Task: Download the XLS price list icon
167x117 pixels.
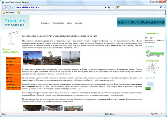Action: tap(150, 86)
